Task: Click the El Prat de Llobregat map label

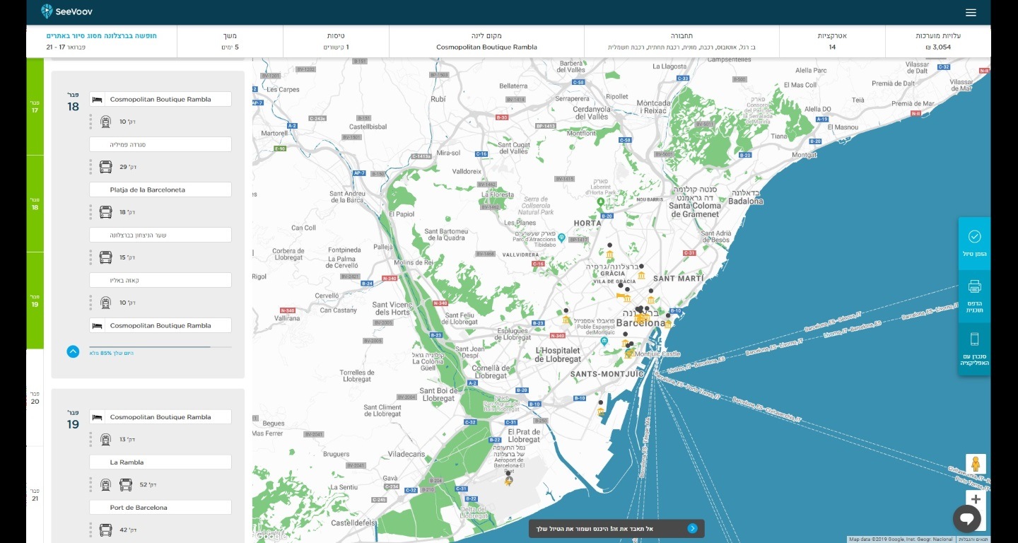Action: [x=524, y=436]
